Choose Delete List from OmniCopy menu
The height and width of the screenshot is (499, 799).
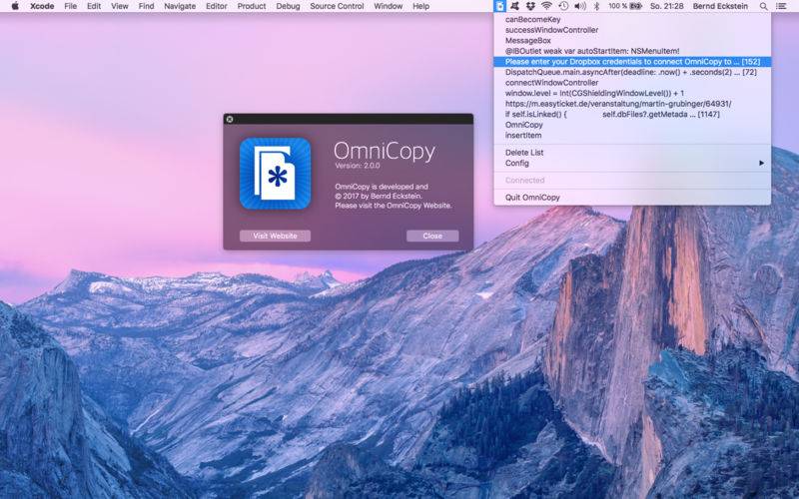(x=632, y=153)
